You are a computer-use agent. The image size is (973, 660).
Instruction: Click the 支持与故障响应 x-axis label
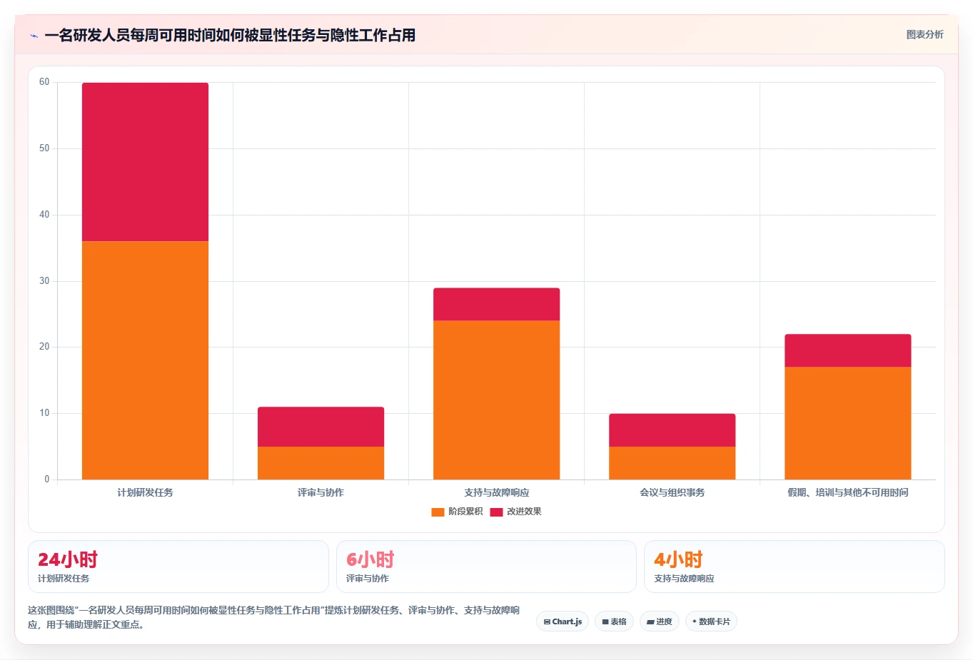[x=496, y=492]
